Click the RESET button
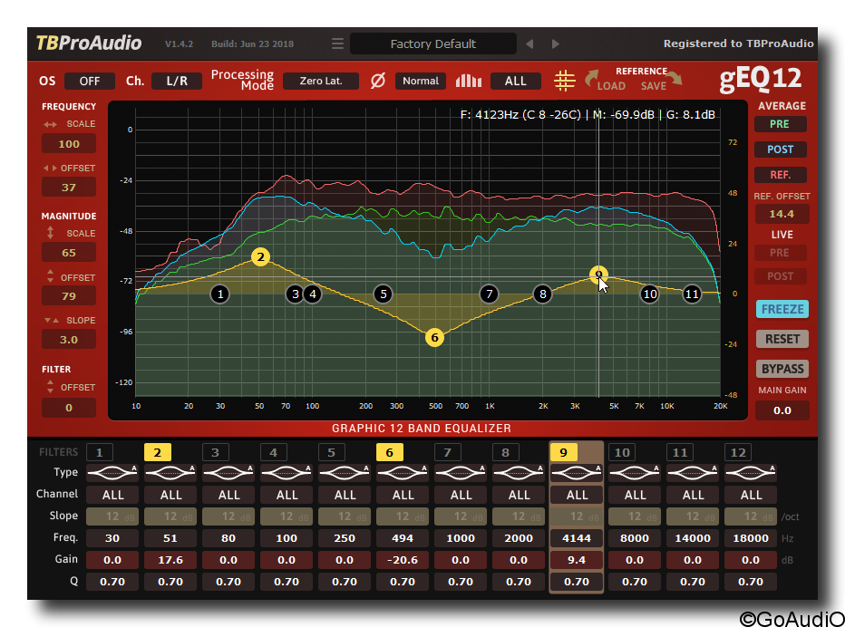The width and height of the screenshot is (845, 627). point(781,338)
